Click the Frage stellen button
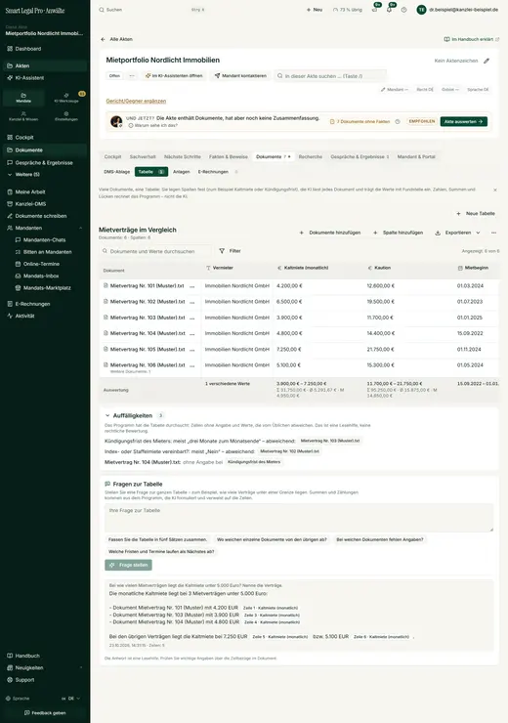Image resolution: width=508 pixels, height=723 pixels. point(128,565)
